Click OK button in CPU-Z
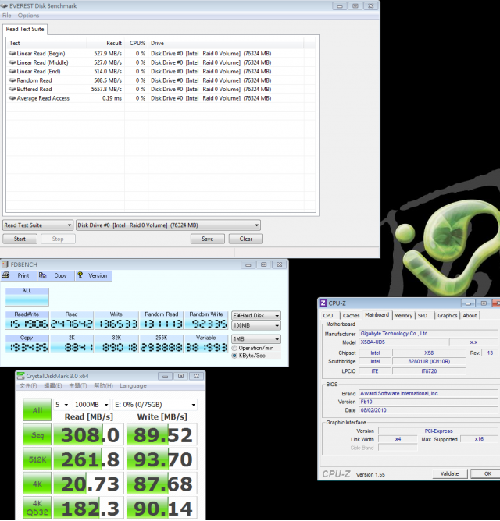This screenshot has width=500, height=521. point(487,474)
